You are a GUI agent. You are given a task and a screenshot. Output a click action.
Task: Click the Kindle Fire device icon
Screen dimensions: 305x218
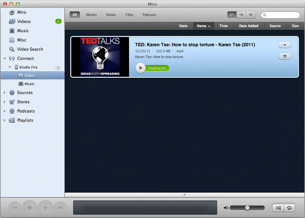(x=17, y=67)
